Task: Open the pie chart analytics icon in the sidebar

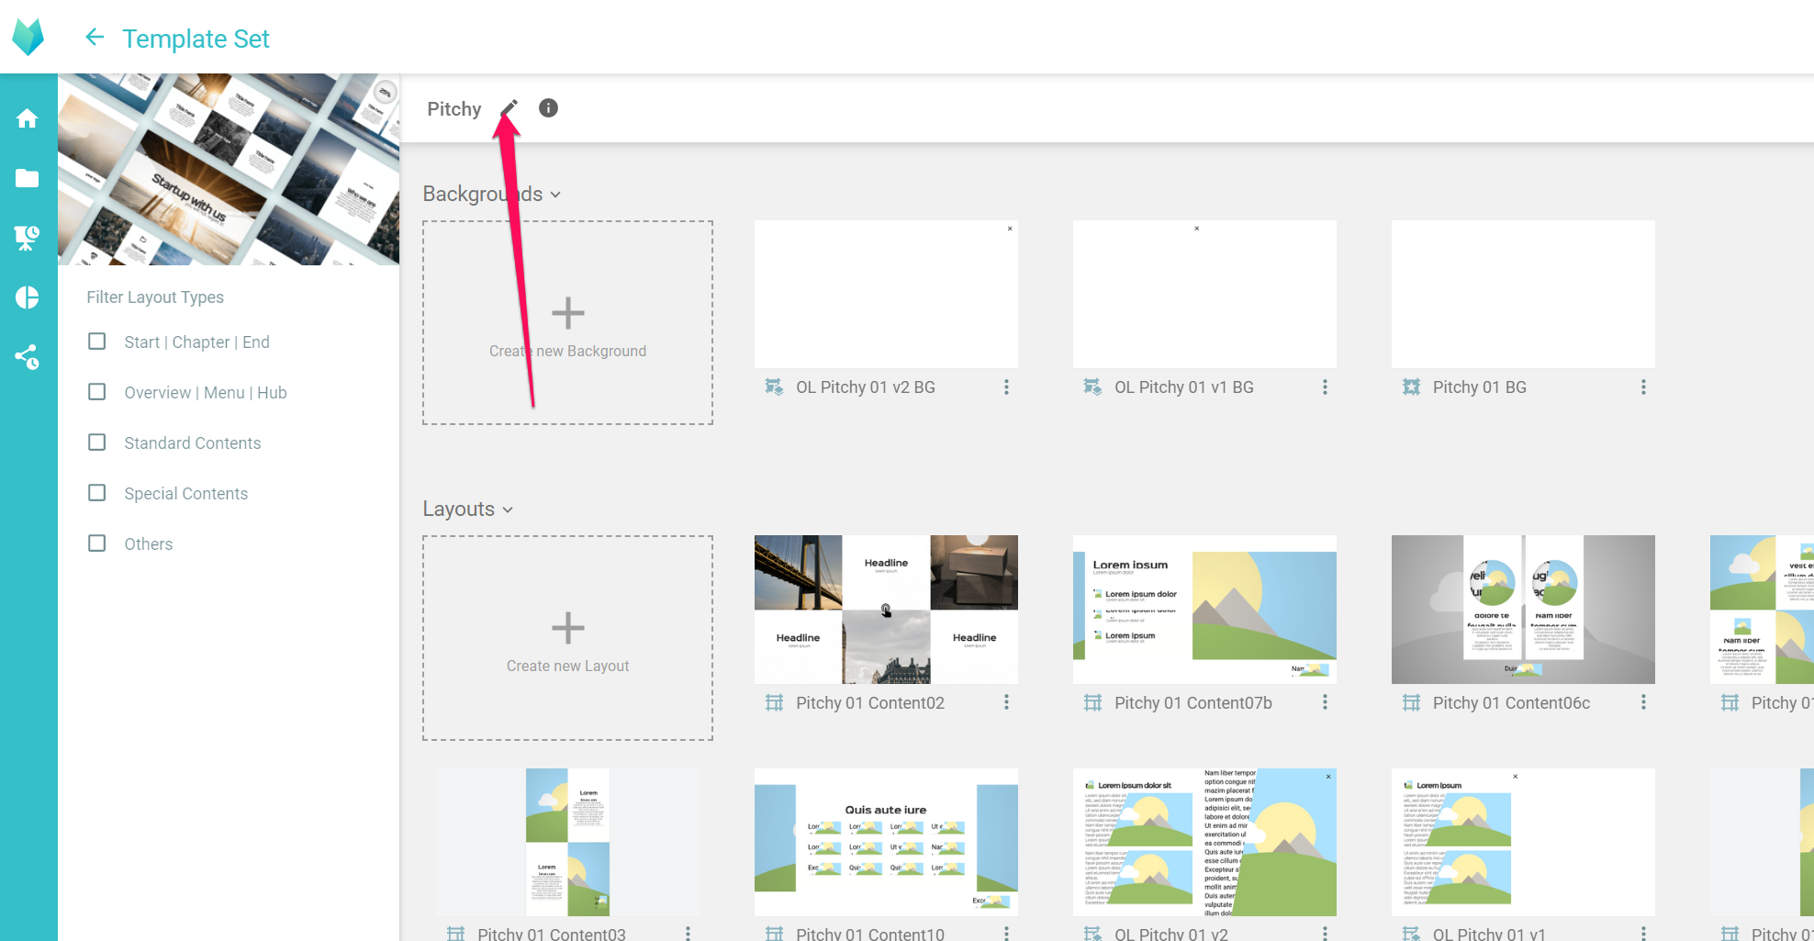Action: click(x=28, y=297)
